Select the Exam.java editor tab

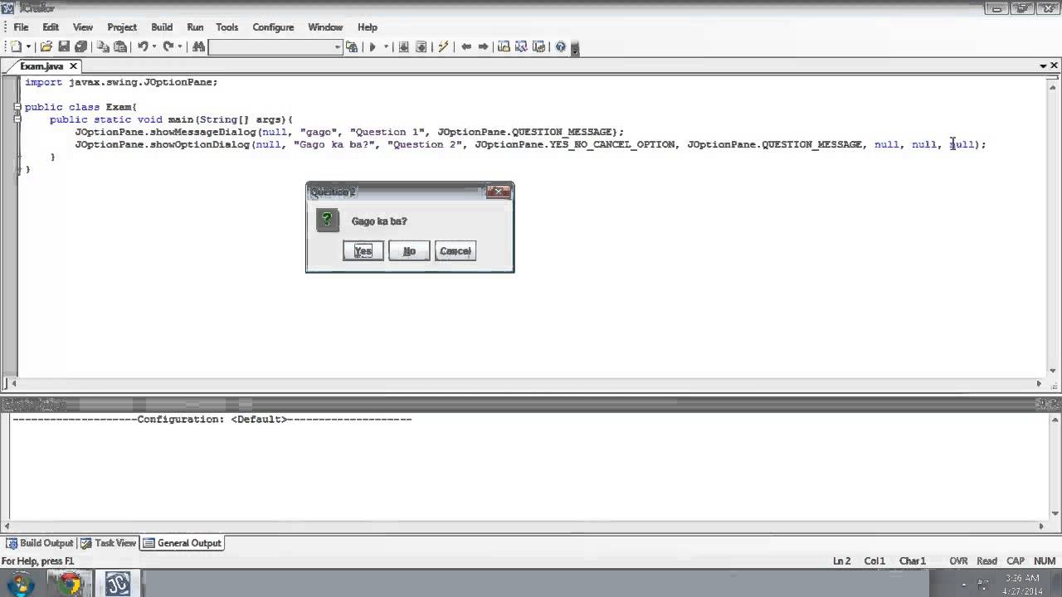41,66
